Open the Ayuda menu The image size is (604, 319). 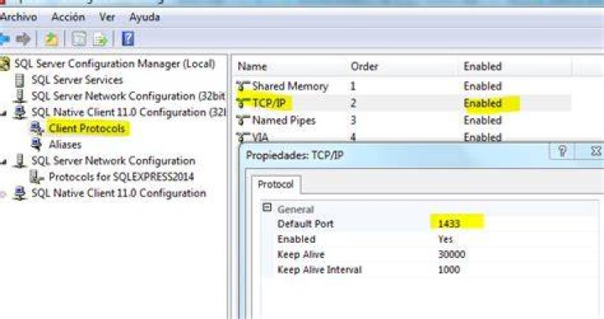(x=144, y=17)
